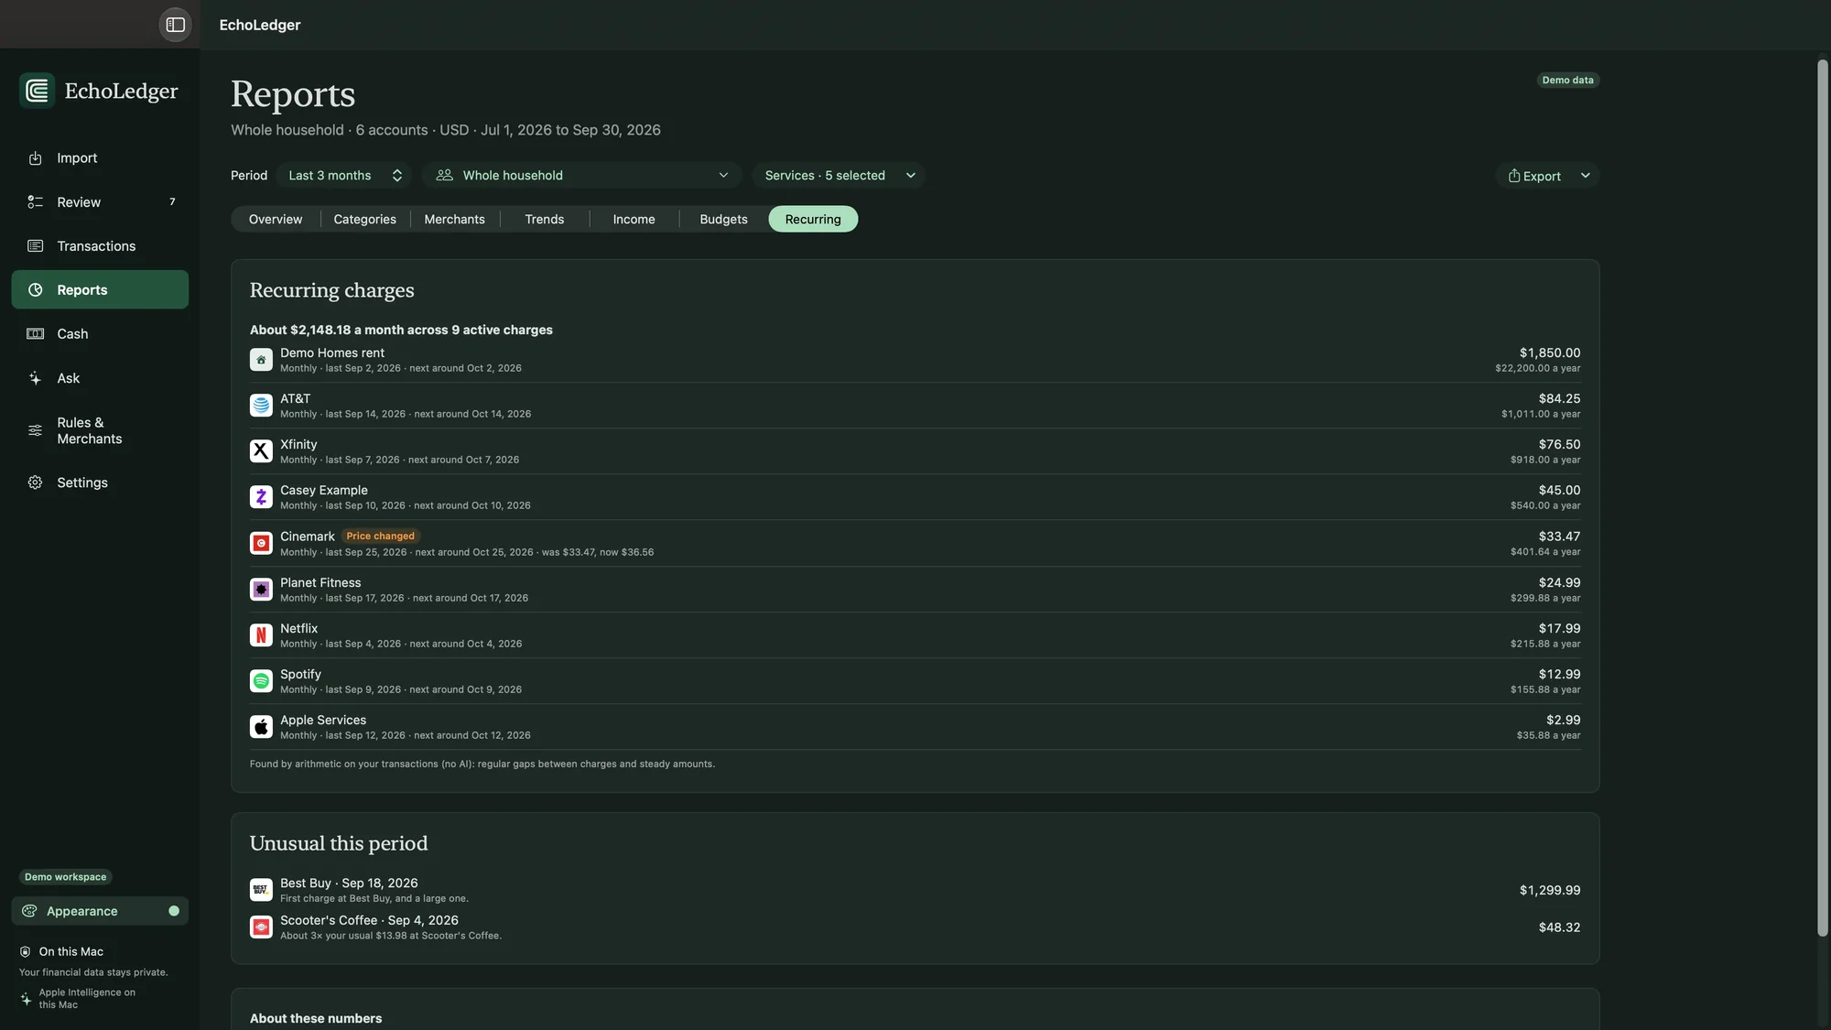Switch to the Income tab
The image size is (1831, 1030).
point(634,219)
